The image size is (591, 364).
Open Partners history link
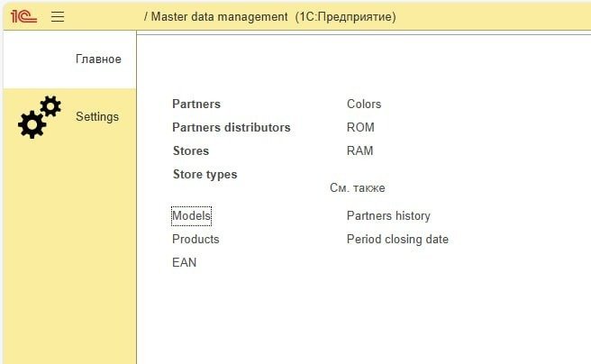tap(388, 216)
